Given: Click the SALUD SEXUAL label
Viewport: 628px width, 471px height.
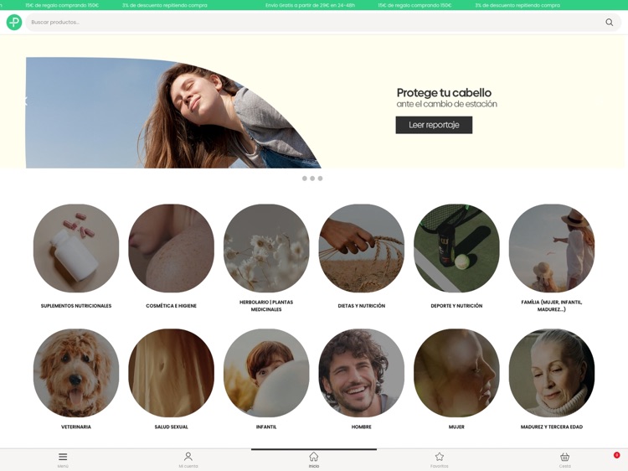Looking at the screenshot, I should [x=171, y=427].
